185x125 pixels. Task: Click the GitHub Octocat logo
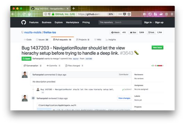pyautogui.click(x=24, y=22)
